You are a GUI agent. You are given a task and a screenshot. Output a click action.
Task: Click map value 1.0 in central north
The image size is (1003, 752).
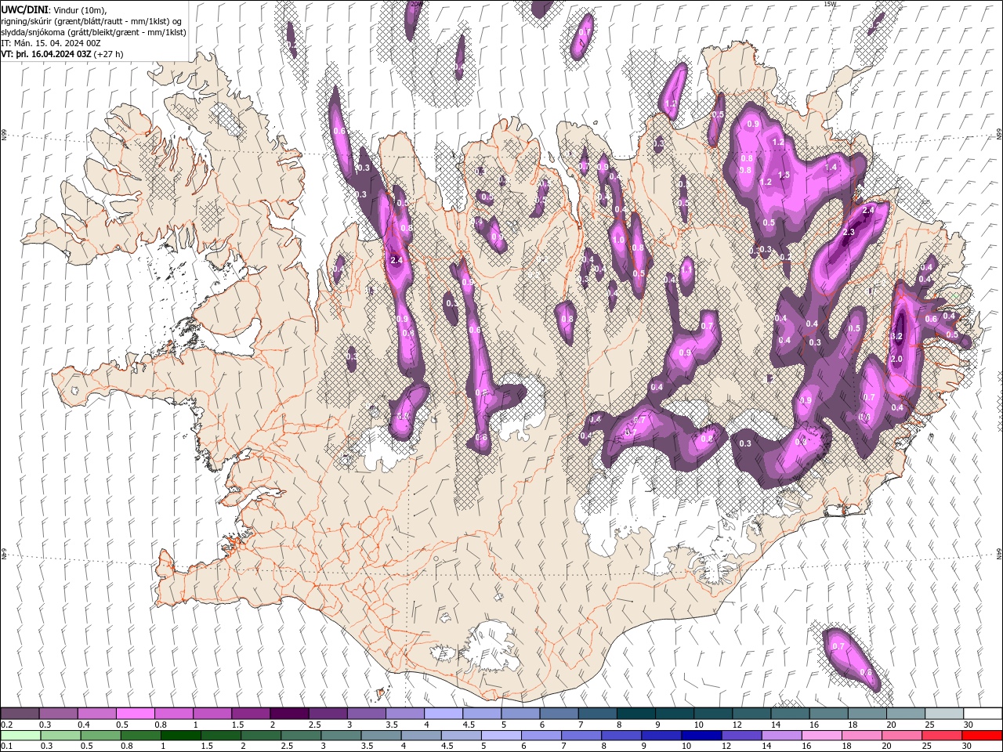click(x=618, y=240)
